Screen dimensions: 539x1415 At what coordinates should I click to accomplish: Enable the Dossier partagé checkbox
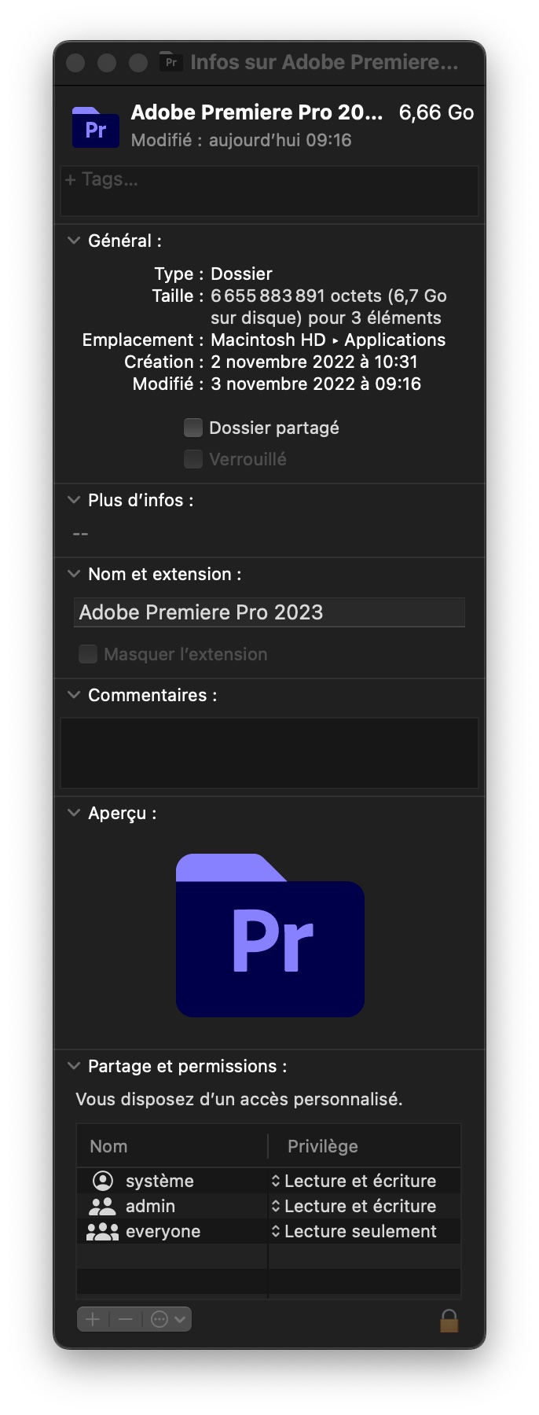tap(193, 428)
